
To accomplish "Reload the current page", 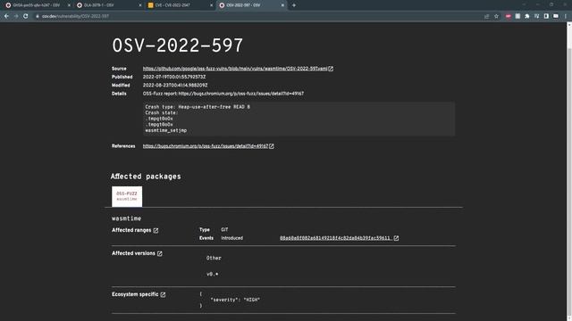I will tap(26, 16).
